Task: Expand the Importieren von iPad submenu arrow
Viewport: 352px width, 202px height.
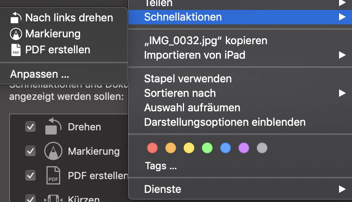Action: [342, 55]
